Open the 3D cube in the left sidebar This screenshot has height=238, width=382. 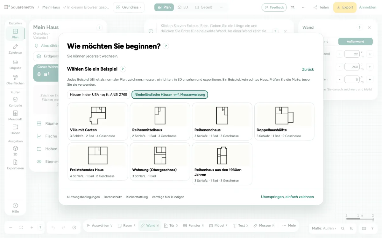(x=15, y=151)
